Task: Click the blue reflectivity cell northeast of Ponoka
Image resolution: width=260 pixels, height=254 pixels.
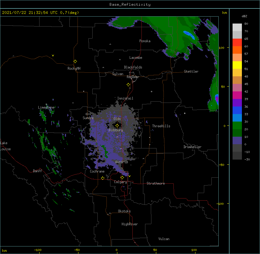Action: pyautogui.click(x=189, y=35)
